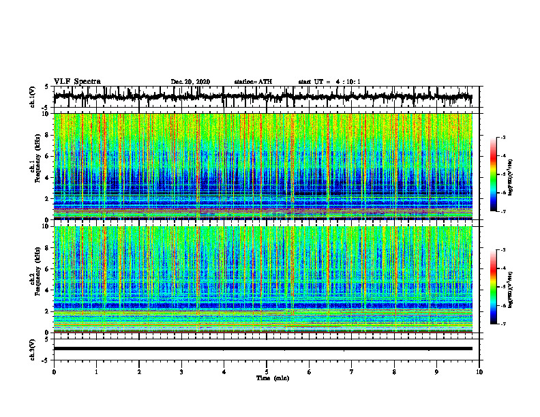The image size is (540, 417).
Task: Click the ch.2 spectrogram panel
Action: [263, 279]
